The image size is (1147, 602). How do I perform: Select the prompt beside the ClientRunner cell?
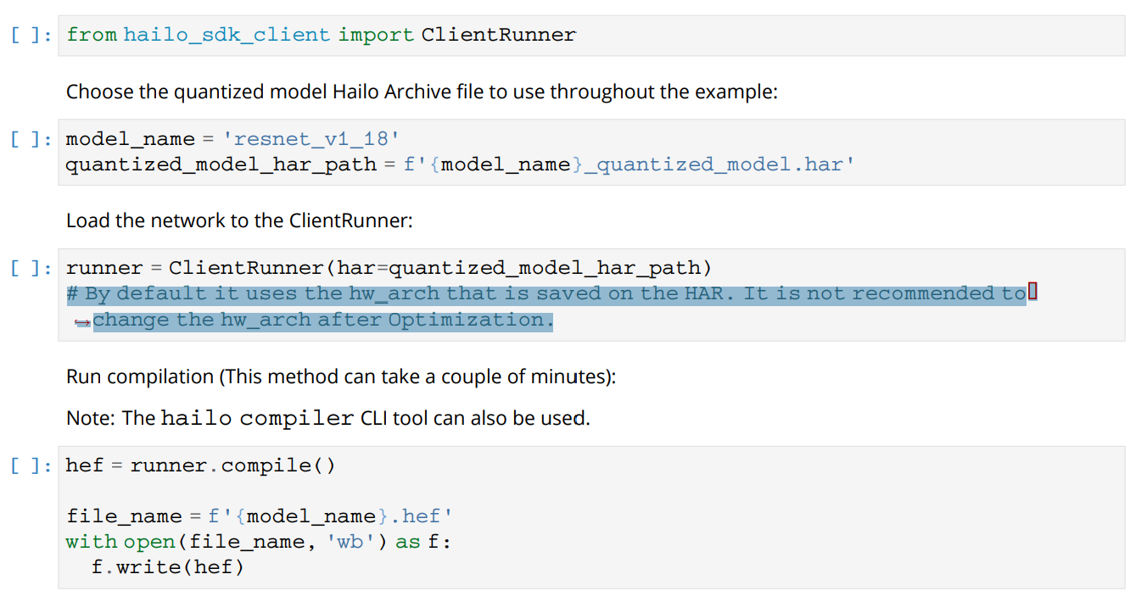(32, 269)
